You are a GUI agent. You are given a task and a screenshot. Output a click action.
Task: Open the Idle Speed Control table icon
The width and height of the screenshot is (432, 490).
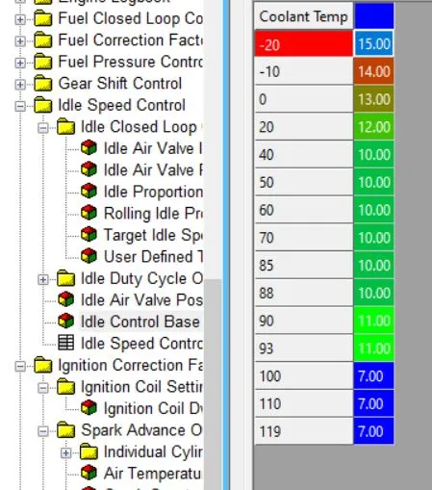pyautogui.click(x=66, y=343)
